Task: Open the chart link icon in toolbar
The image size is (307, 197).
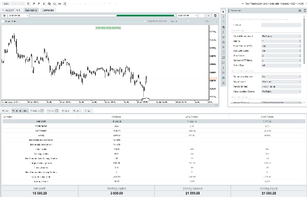Action: [x=59, y=4]
